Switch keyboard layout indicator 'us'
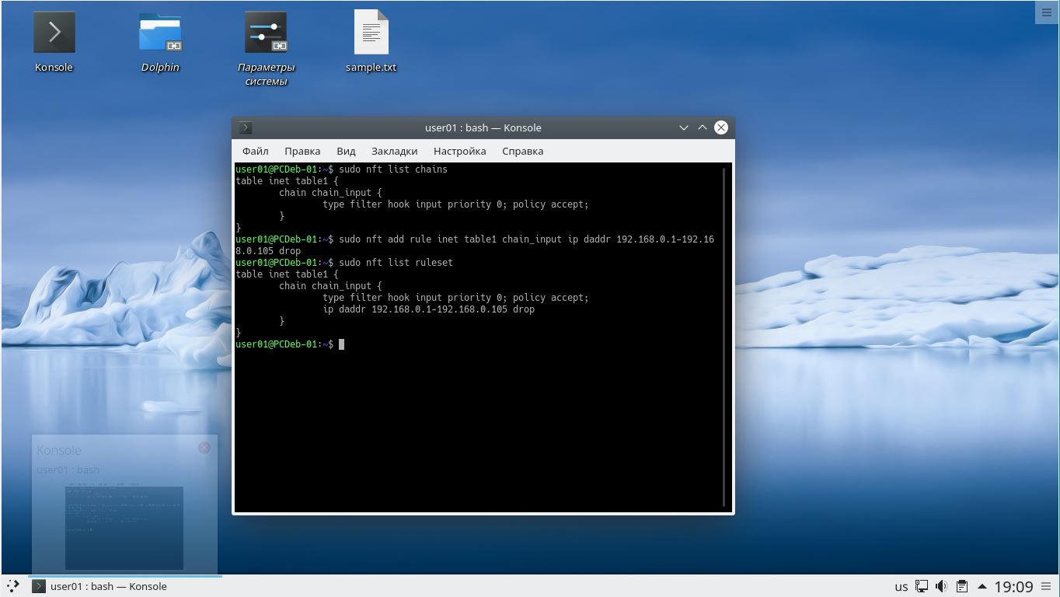The width and height of the screenshot is (1060, 597). coord(901,587)
